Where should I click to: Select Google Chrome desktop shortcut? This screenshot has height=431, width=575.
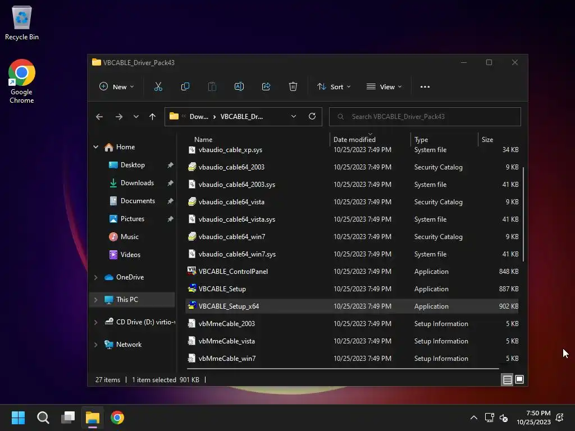tap(22, 81)
